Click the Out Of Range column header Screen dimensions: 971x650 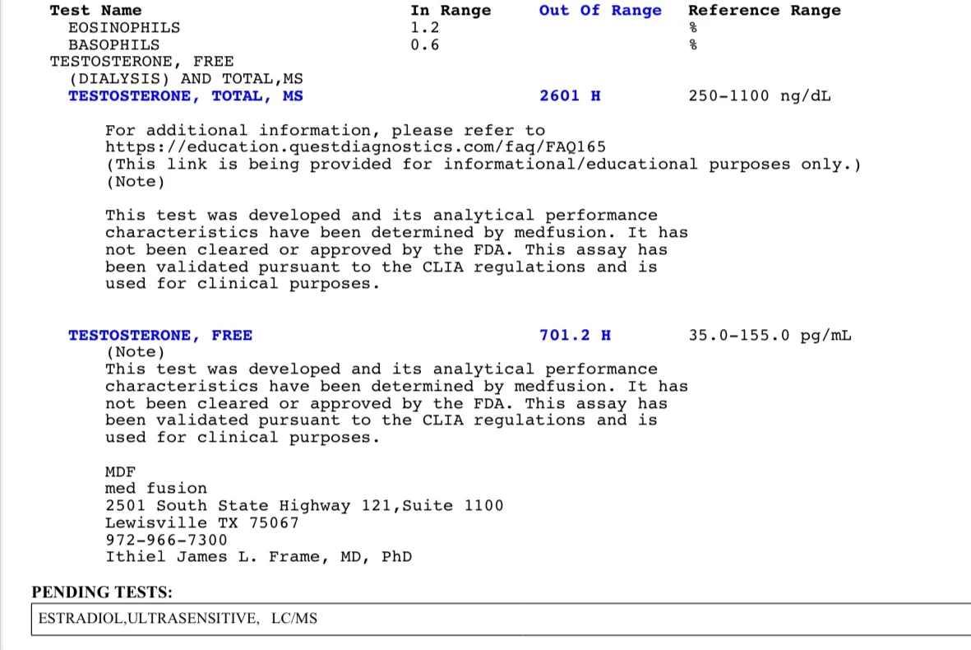click(x=600, y=11)
